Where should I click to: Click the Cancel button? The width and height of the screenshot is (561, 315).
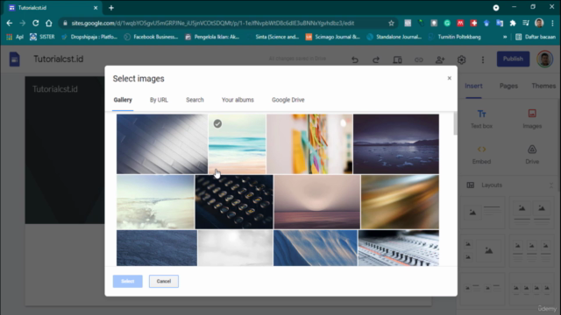[x=164, y=281]
